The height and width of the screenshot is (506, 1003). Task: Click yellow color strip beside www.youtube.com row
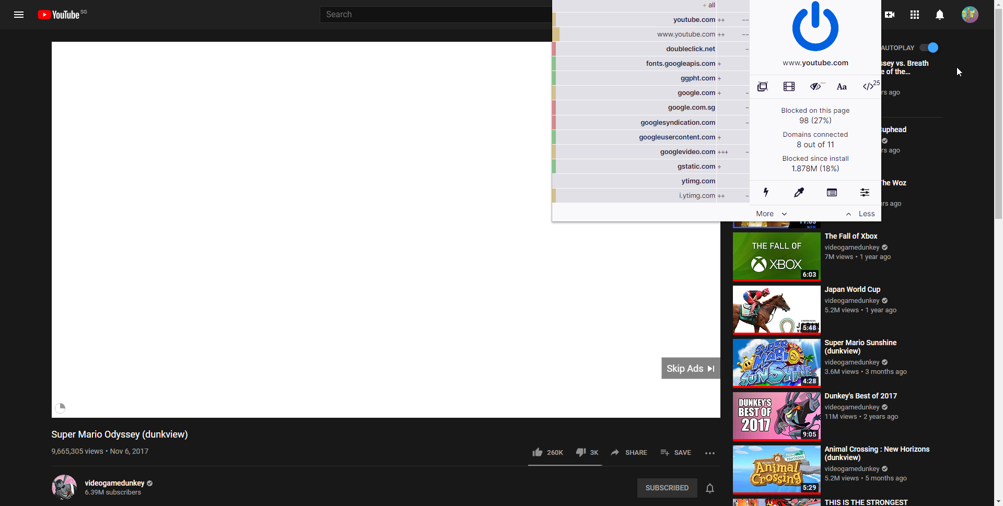(x=556, y=34)
